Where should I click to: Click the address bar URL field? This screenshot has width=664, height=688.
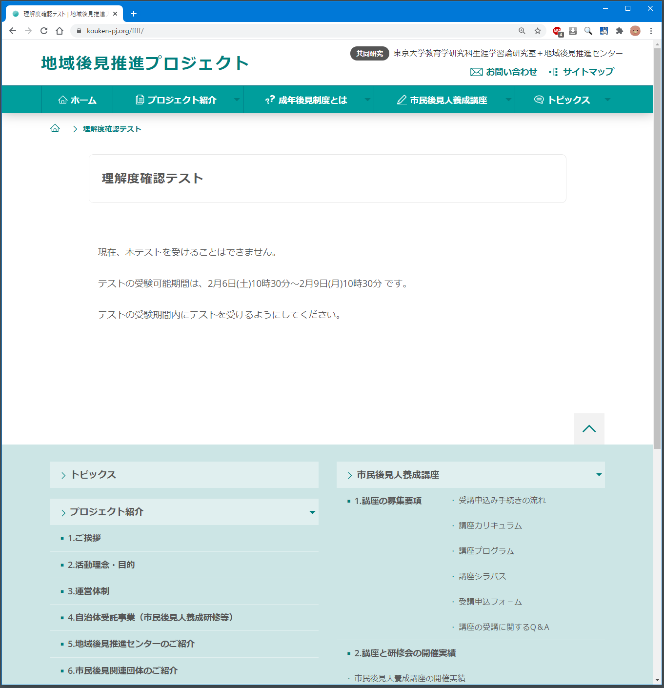293,31
